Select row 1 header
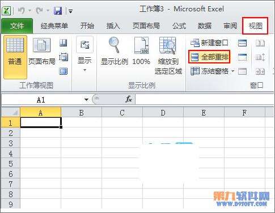 pos(11,122)
